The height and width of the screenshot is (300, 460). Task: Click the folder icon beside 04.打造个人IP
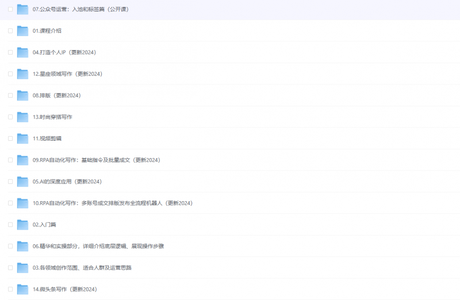(x=22, y=52)
